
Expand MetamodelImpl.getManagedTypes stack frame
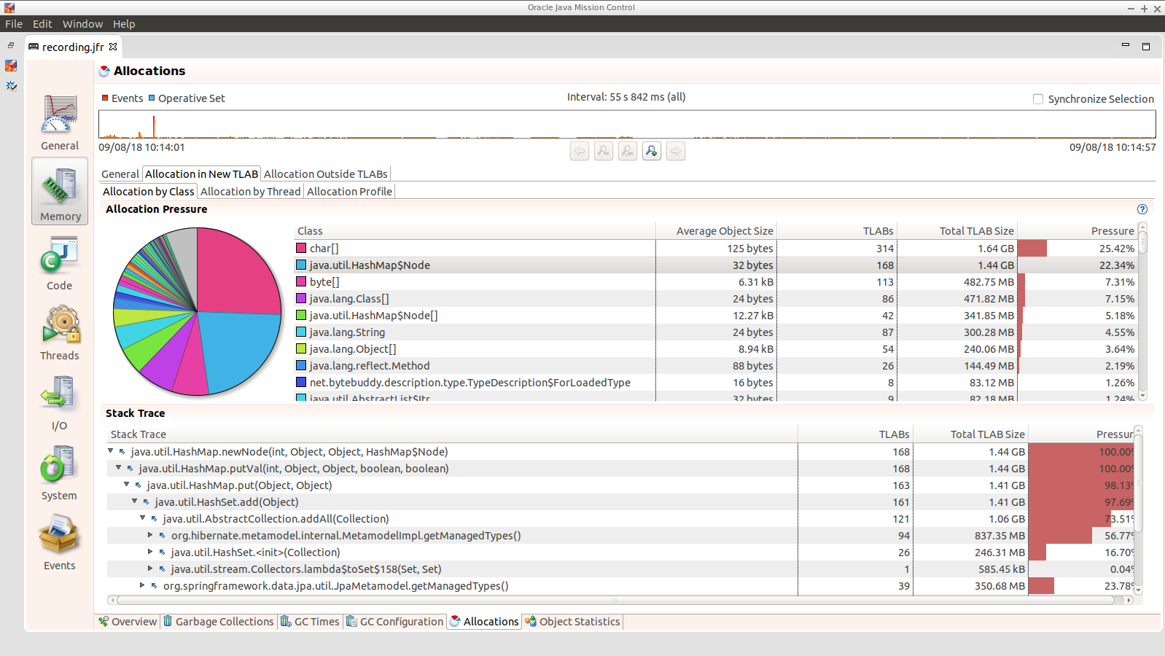151,535
